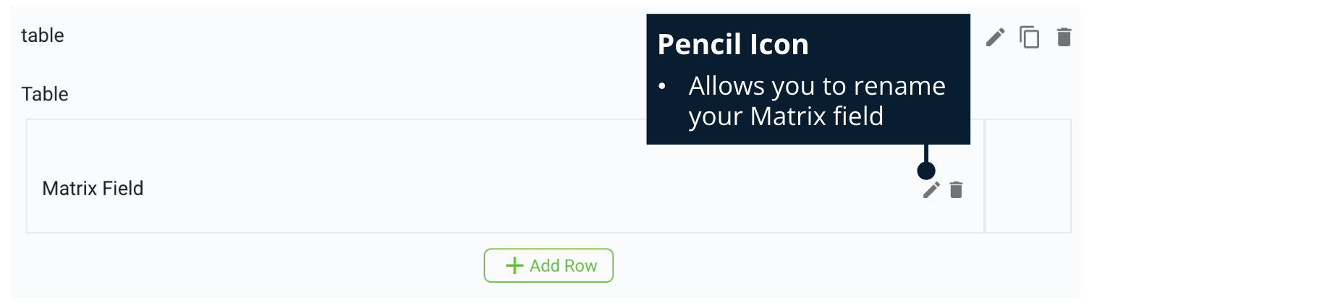Image resolution: width=1343 pixels, height=308 pixels.
Task: Click the "your Matrix field" line in the tooltip
Action: pyautogui.click(x=786, y=116)
